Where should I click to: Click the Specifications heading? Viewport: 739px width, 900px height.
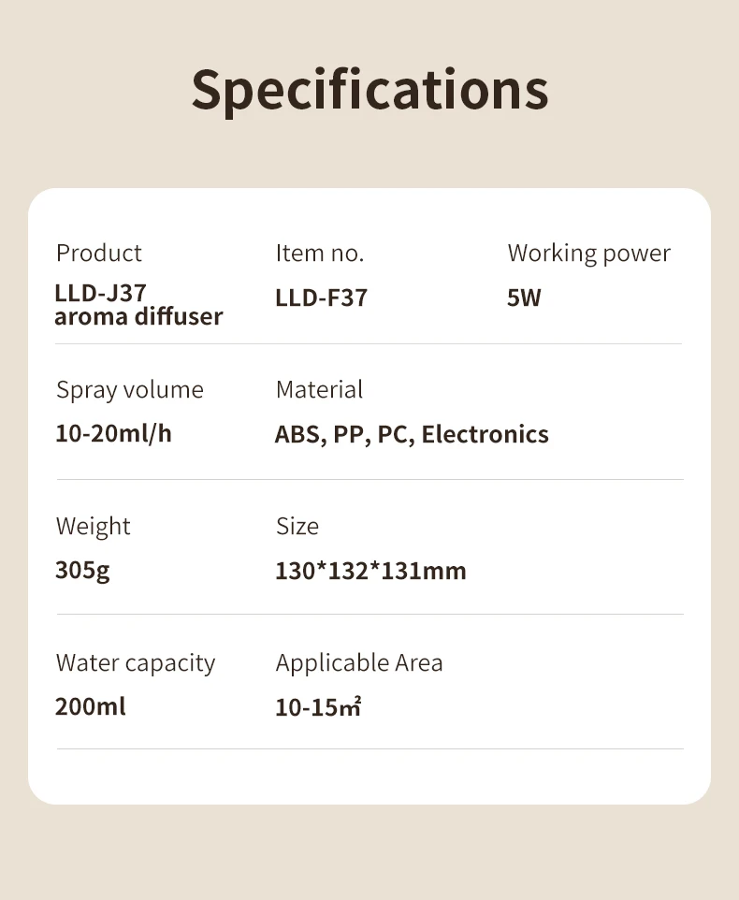(369, 90)
